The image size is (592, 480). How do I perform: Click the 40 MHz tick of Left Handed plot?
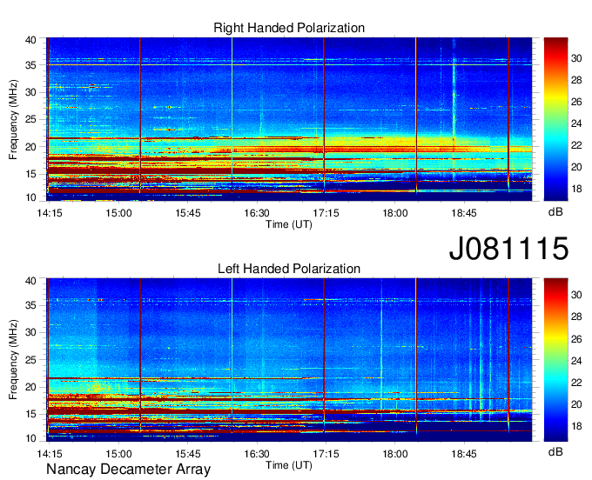click(30, 281)
